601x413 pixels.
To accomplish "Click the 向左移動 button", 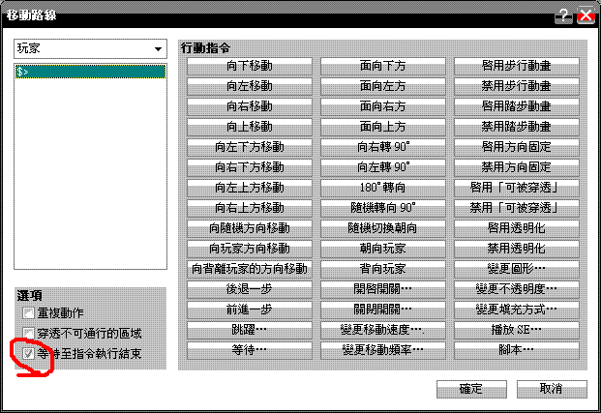I will click(249, 86).
